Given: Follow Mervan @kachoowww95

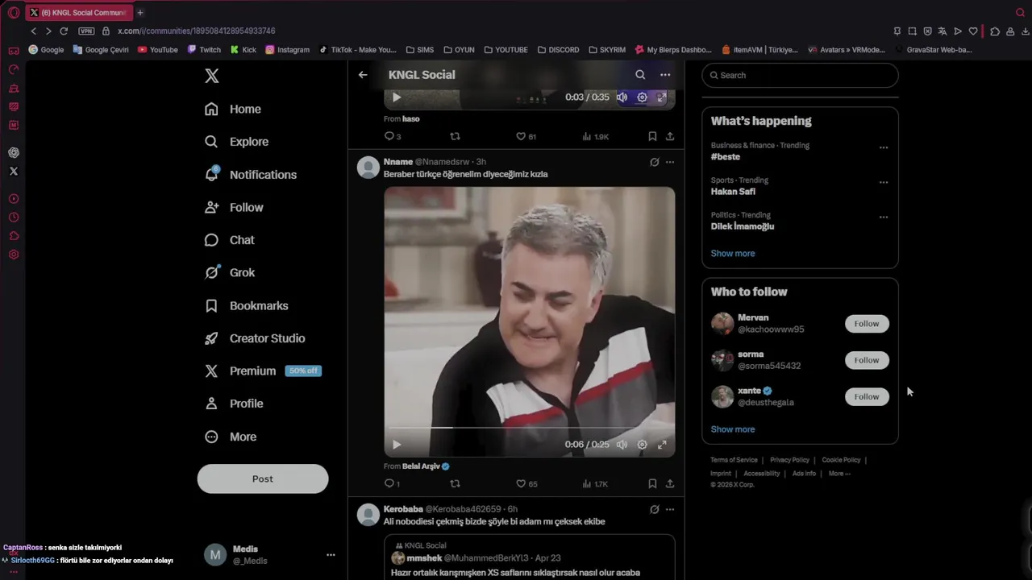Looking at the screenshot, I should [x=867, y=324].
